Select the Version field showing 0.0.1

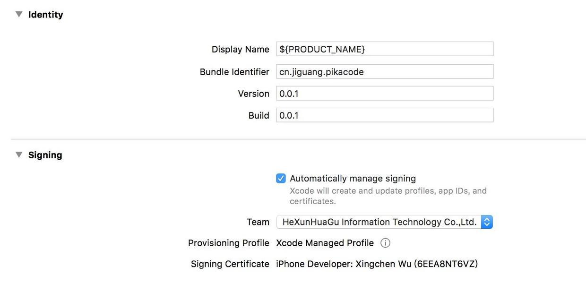pos(385,94)
